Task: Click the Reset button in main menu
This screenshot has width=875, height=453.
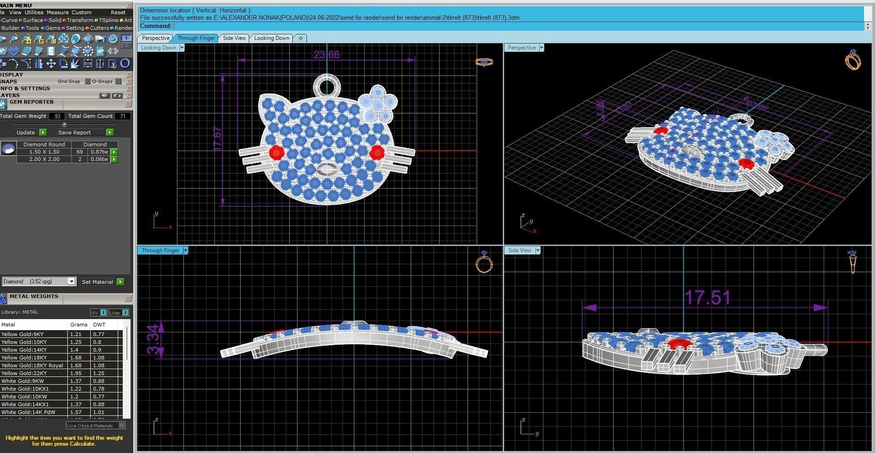Action: 118,12
